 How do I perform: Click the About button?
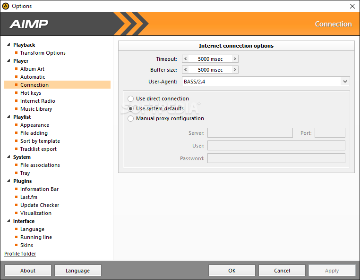(28, 271)
